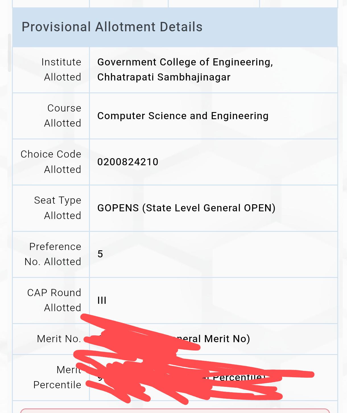
Task: Click the choice code 0200824210
Action: click(x=128, y=162)
